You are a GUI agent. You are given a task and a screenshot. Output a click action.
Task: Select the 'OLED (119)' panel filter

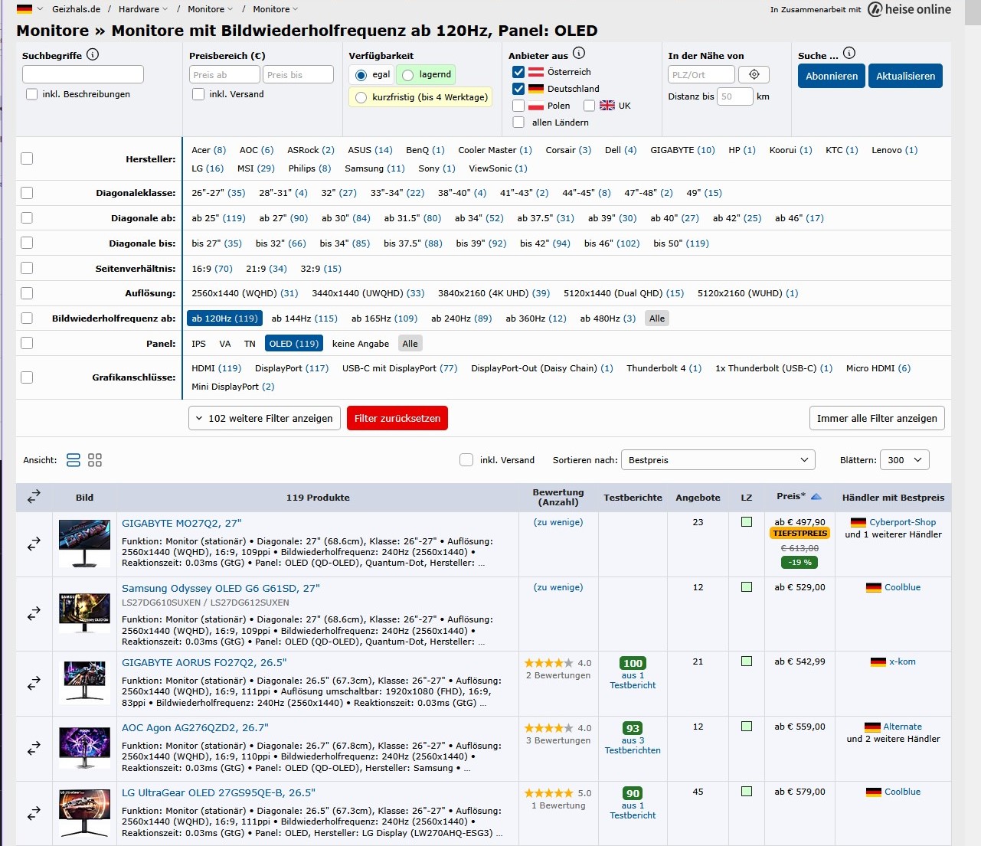coord(293,344)
